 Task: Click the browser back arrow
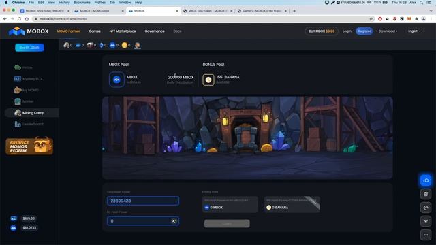click(5, 19)
